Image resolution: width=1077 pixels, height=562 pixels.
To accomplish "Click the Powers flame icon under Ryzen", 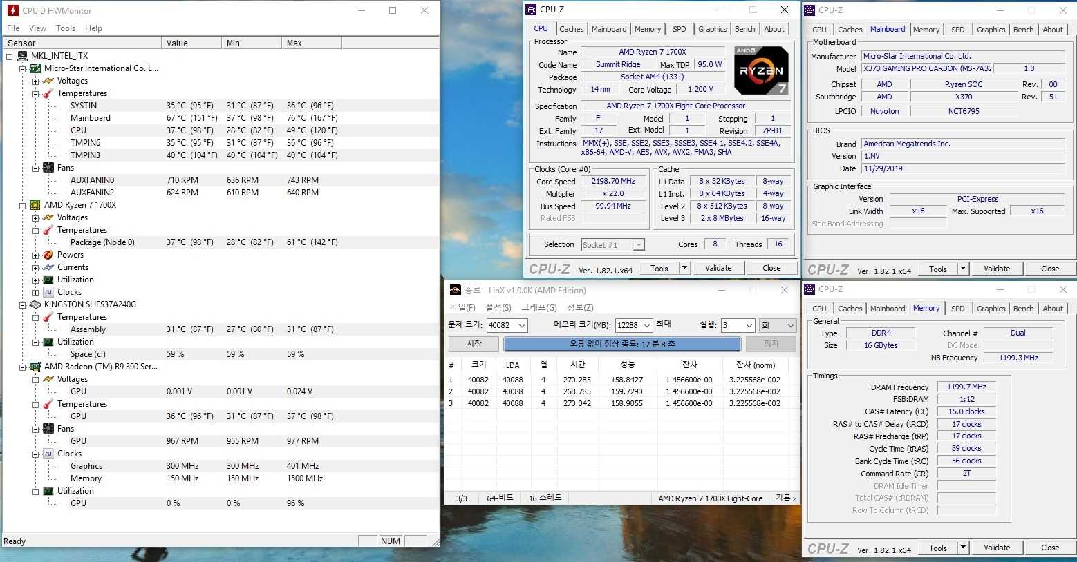I will (48, 255).
